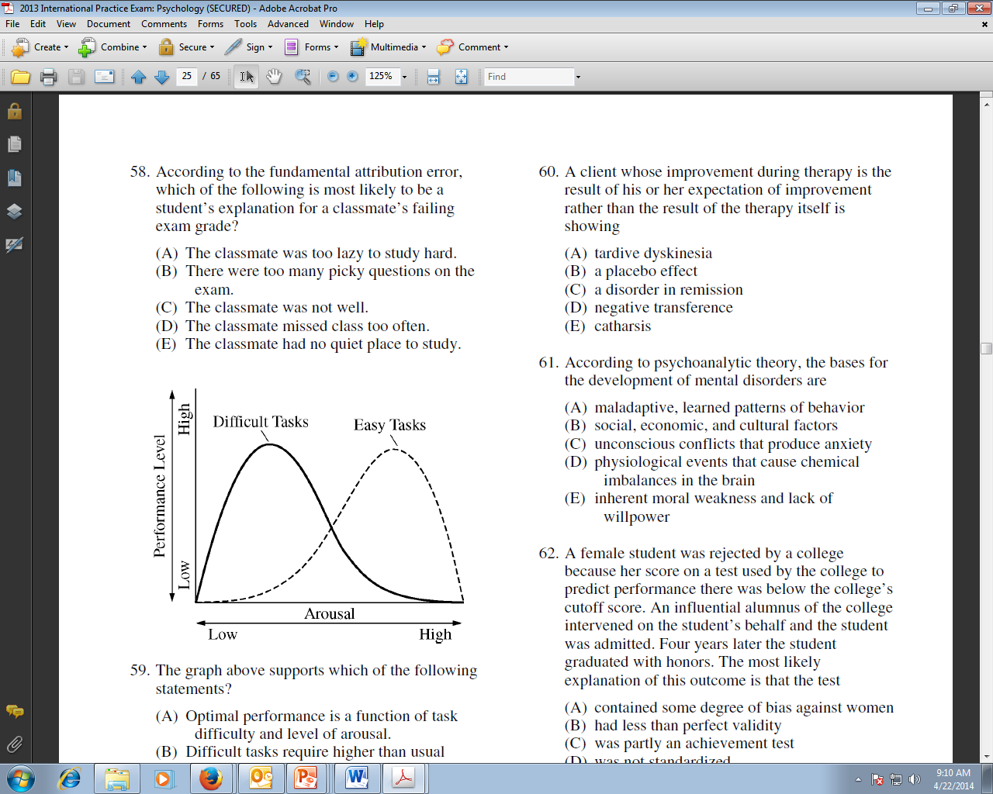Image resolution: width=993 pixels, height=794 pixels.
Task: Go to previous page with up arrow
Action: tap(139, 77)
